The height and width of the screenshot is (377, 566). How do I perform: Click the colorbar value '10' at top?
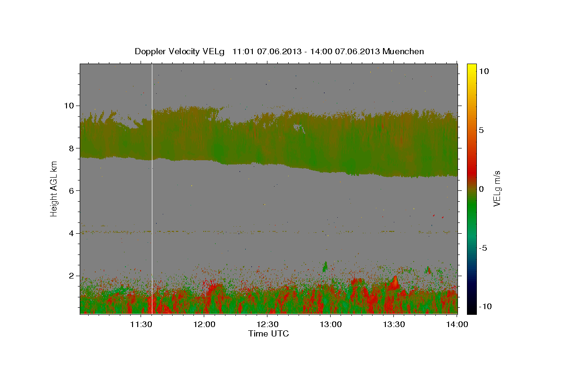[x=484, y=71]
